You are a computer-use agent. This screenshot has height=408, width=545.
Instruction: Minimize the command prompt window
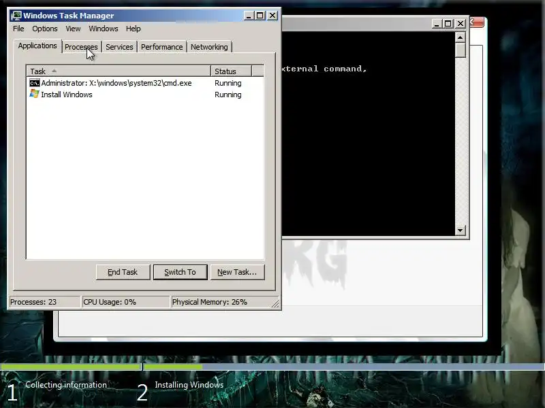tap(437, 24)
